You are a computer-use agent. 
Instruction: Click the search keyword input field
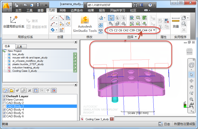click(x=110, y=5)
